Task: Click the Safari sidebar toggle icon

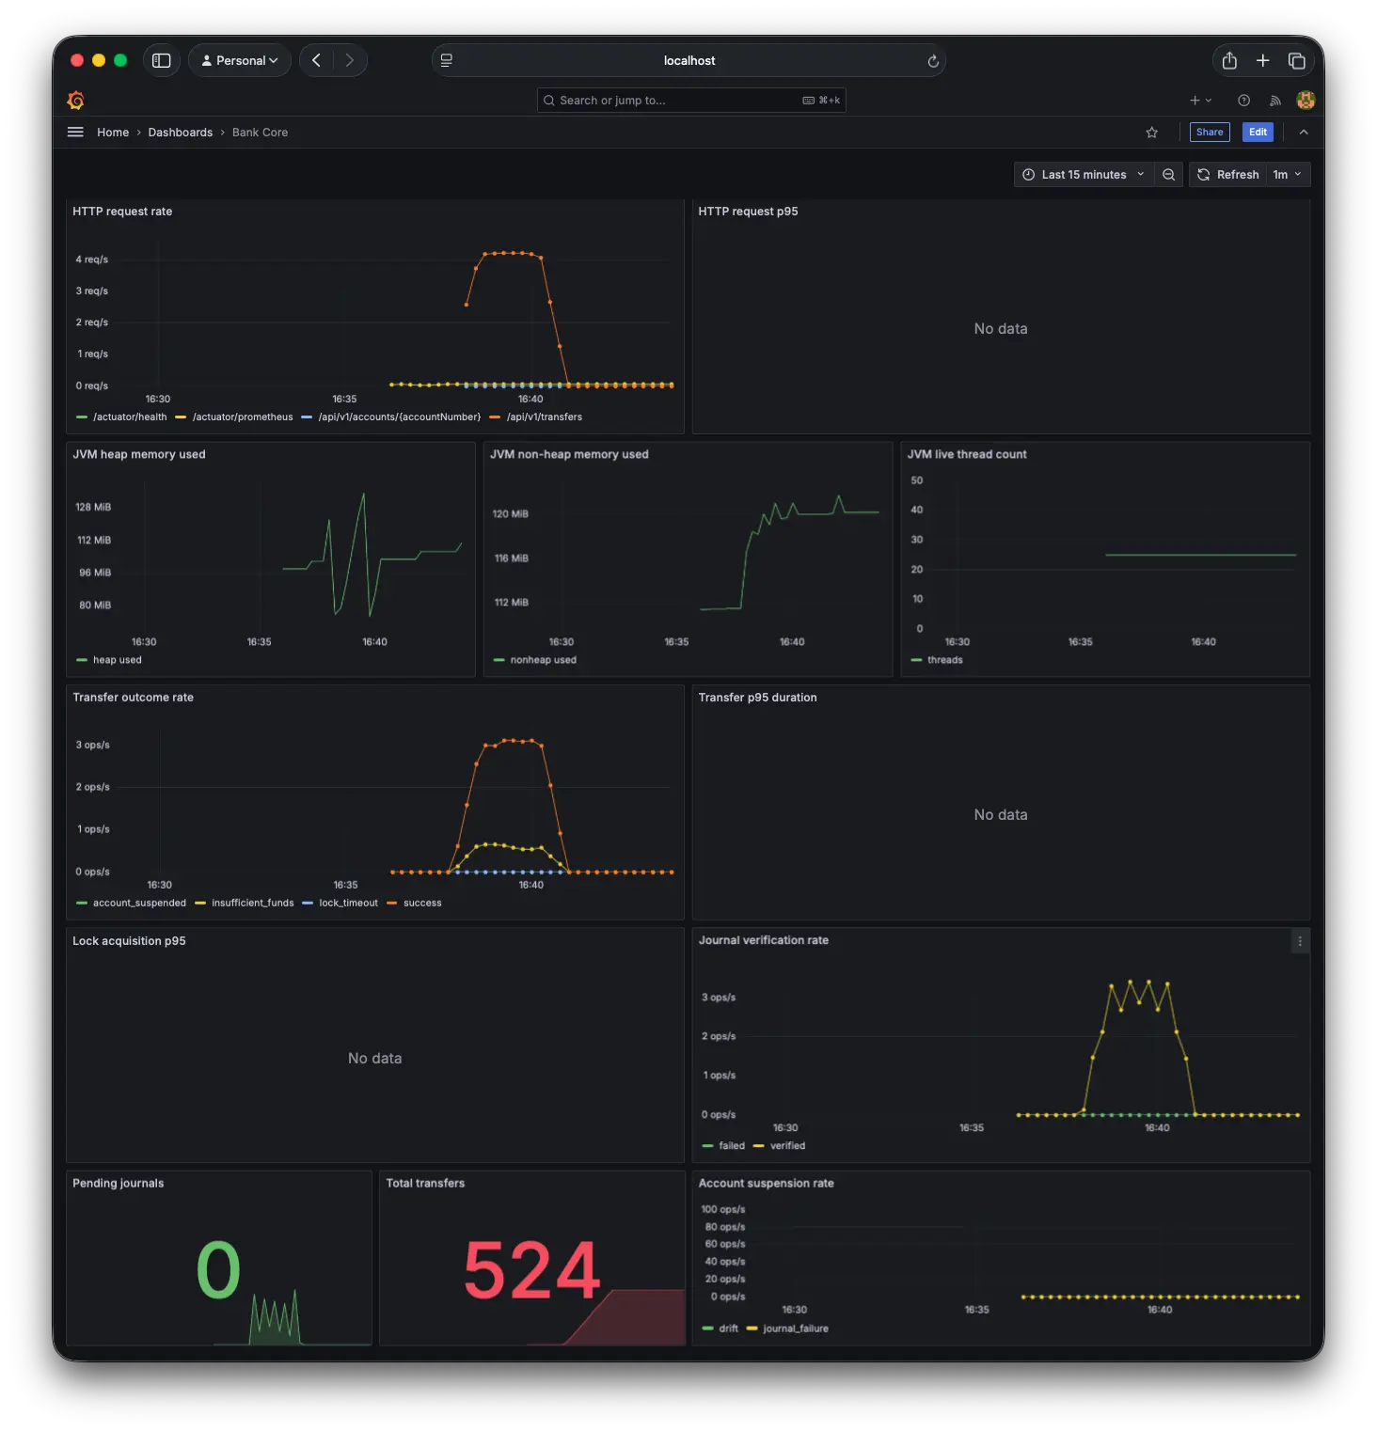Action: click(x=161, y=60)
